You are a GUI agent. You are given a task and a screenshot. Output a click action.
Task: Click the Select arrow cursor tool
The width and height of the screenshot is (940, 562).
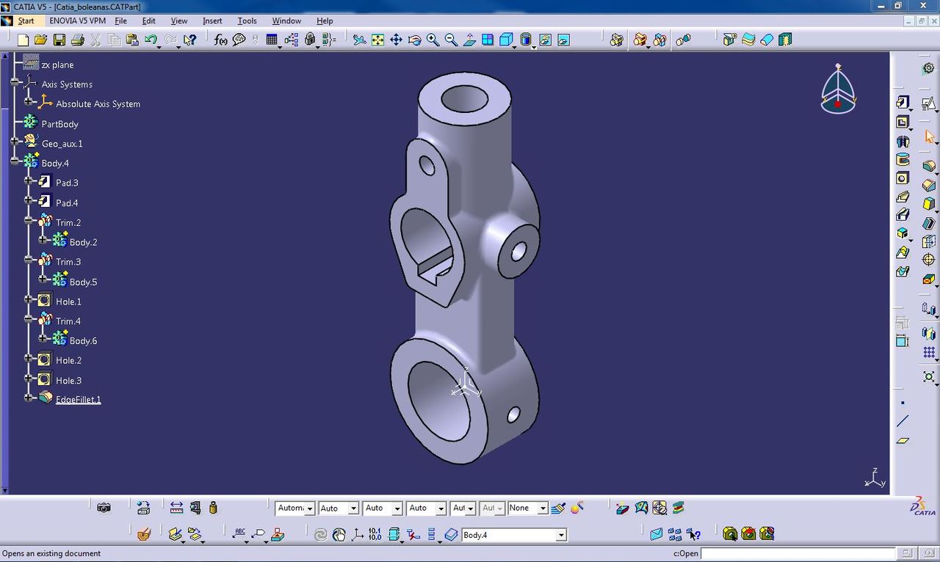click(929, 136)
